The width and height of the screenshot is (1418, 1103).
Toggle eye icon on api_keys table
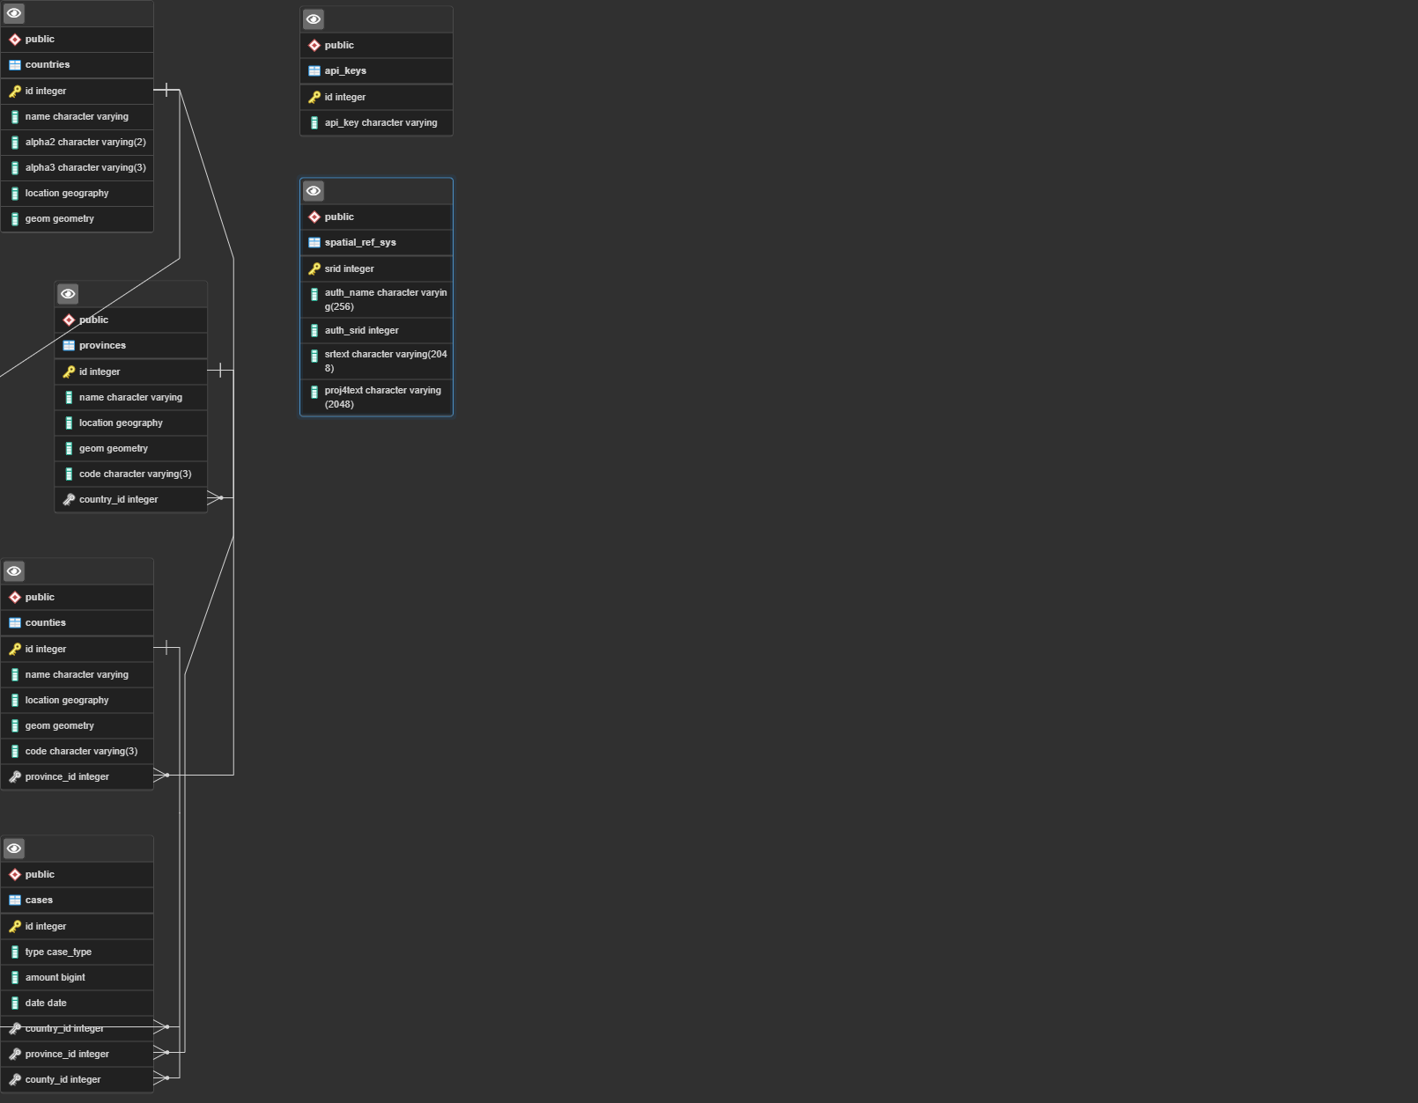pos(314,19)
